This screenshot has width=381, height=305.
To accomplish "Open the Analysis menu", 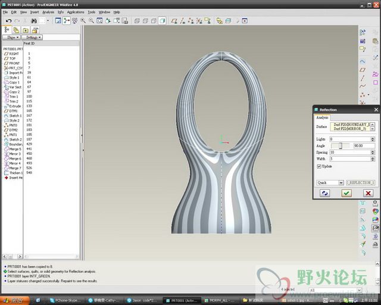I will (48, 12).
